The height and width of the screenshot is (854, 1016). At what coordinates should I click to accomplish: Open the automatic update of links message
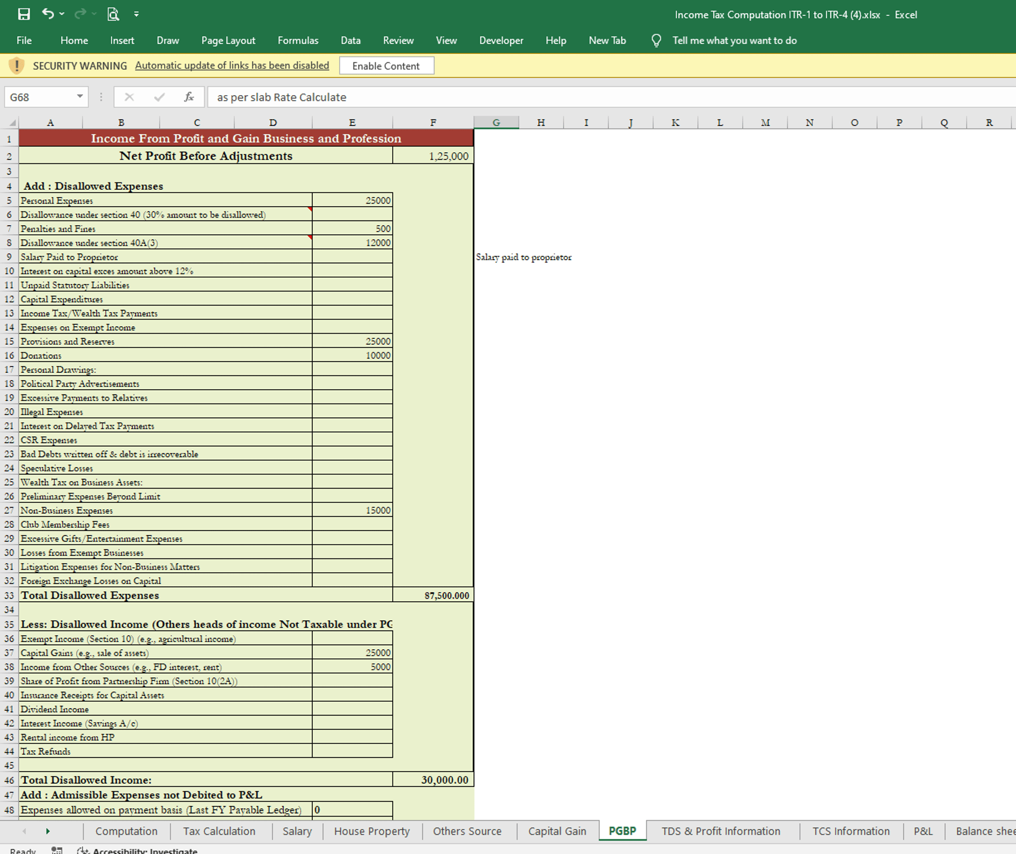(x=232, y=66)
